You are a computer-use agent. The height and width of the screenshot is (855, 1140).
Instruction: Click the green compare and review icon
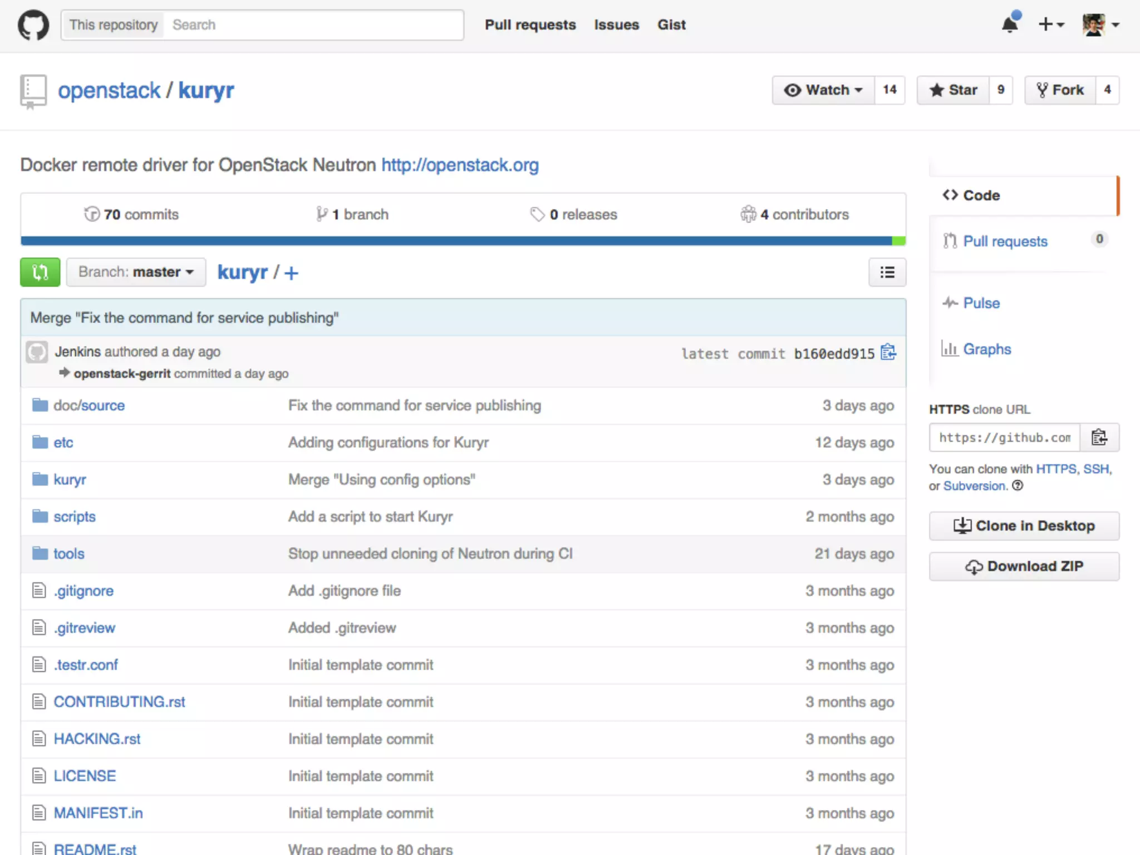click(40, 272)
